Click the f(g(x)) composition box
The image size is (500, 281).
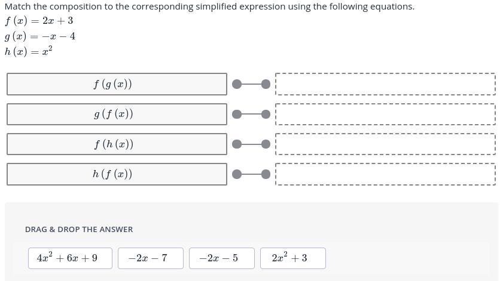(117, 84)
